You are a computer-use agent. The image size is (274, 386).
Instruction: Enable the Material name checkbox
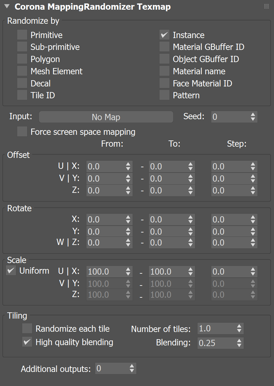click(164, 71)
